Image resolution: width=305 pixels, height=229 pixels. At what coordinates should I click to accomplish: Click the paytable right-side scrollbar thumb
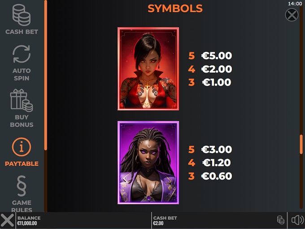pos(301,144)
